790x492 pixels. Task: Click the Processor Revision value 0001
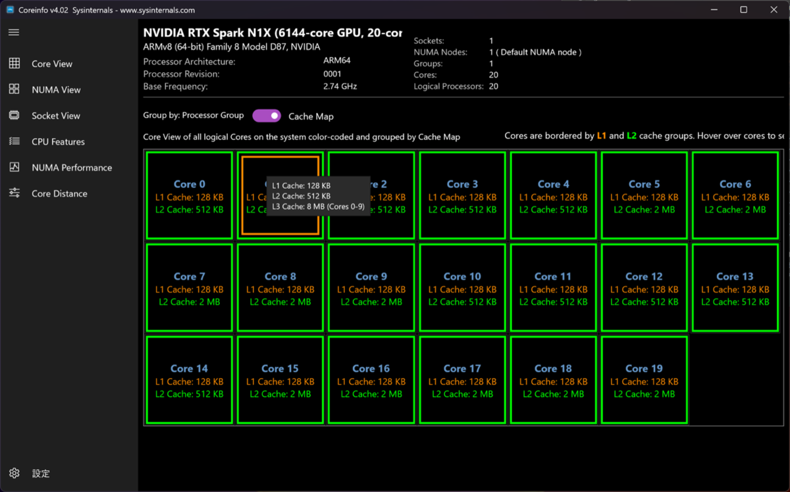pyautogui.click(x=332, y=74)
